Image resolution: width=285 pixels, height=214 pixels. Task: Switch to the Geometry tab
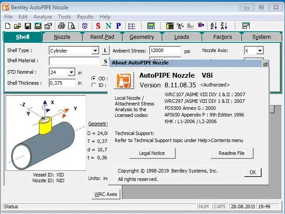coord(142,37)
